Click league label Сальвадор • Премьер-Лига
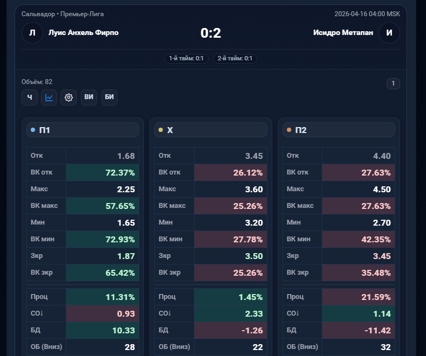The height and width of the screenshot is (356, 426). point(63,14)
